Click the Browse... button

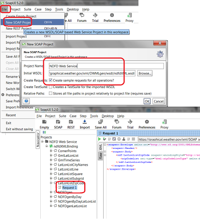145,73
